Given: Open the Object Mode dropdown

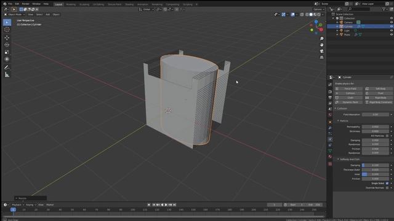Looking at the screenshot, I should (14, 15).
